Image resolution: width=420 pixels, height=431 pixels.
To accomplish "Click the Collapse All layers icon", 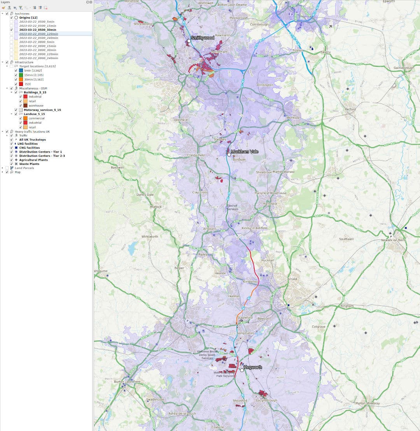I will pos(40,8).
